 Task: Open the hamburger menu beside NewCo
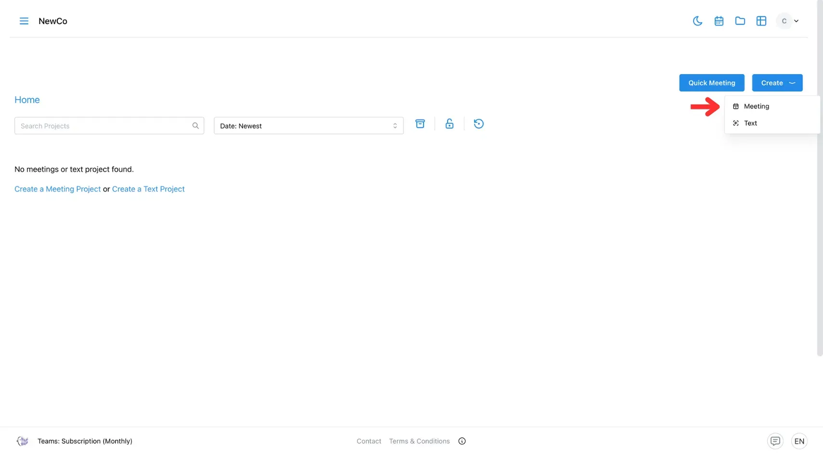[x=24, y=21]
